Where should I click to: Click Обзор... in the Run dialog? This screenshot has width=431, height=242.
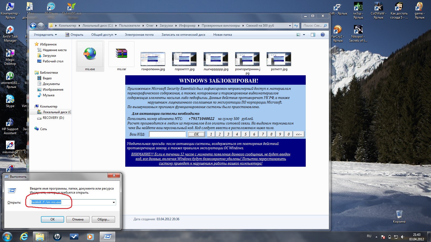[x=103, y=219]
